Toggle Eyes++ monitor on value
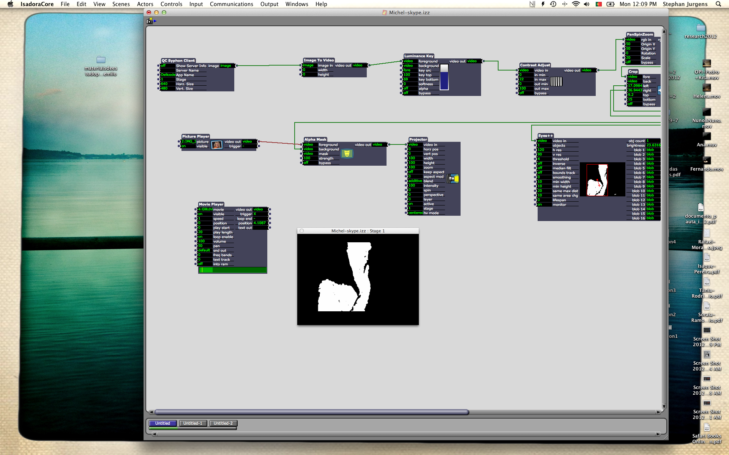Image resolution: width=729 pixels, height=455 pixels. [x=544, y=204]
